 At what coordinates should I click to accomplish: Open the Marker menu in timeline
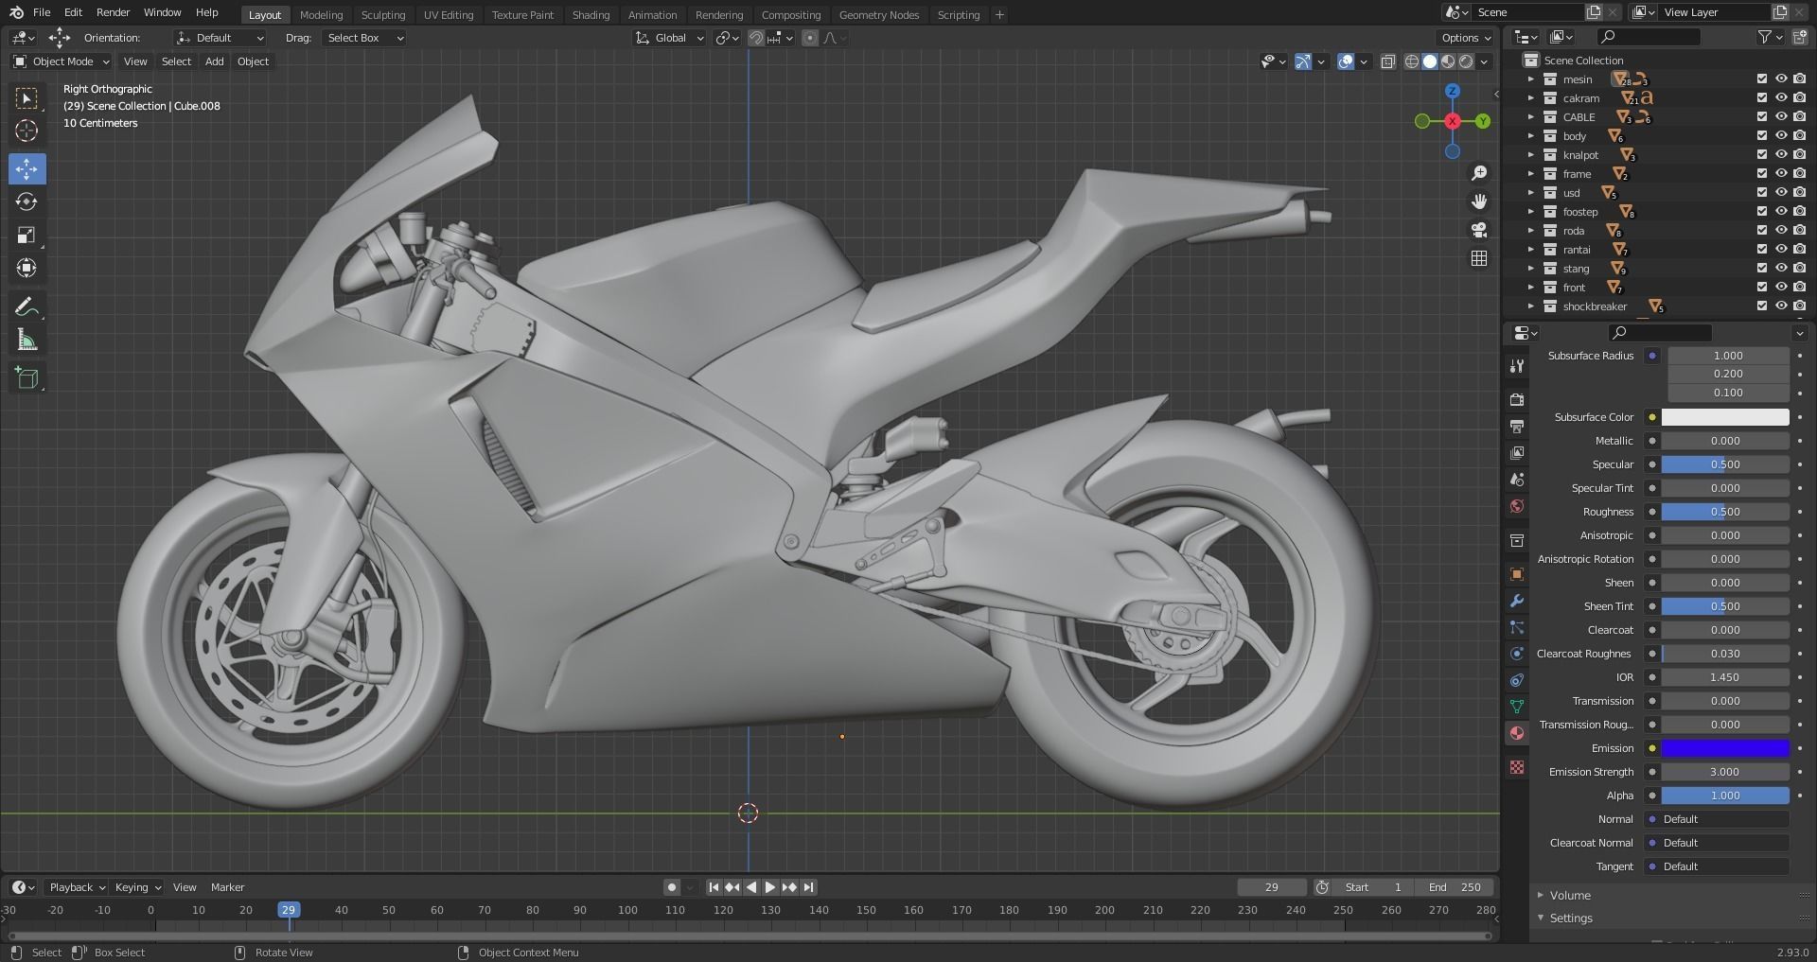click(227, 887)
